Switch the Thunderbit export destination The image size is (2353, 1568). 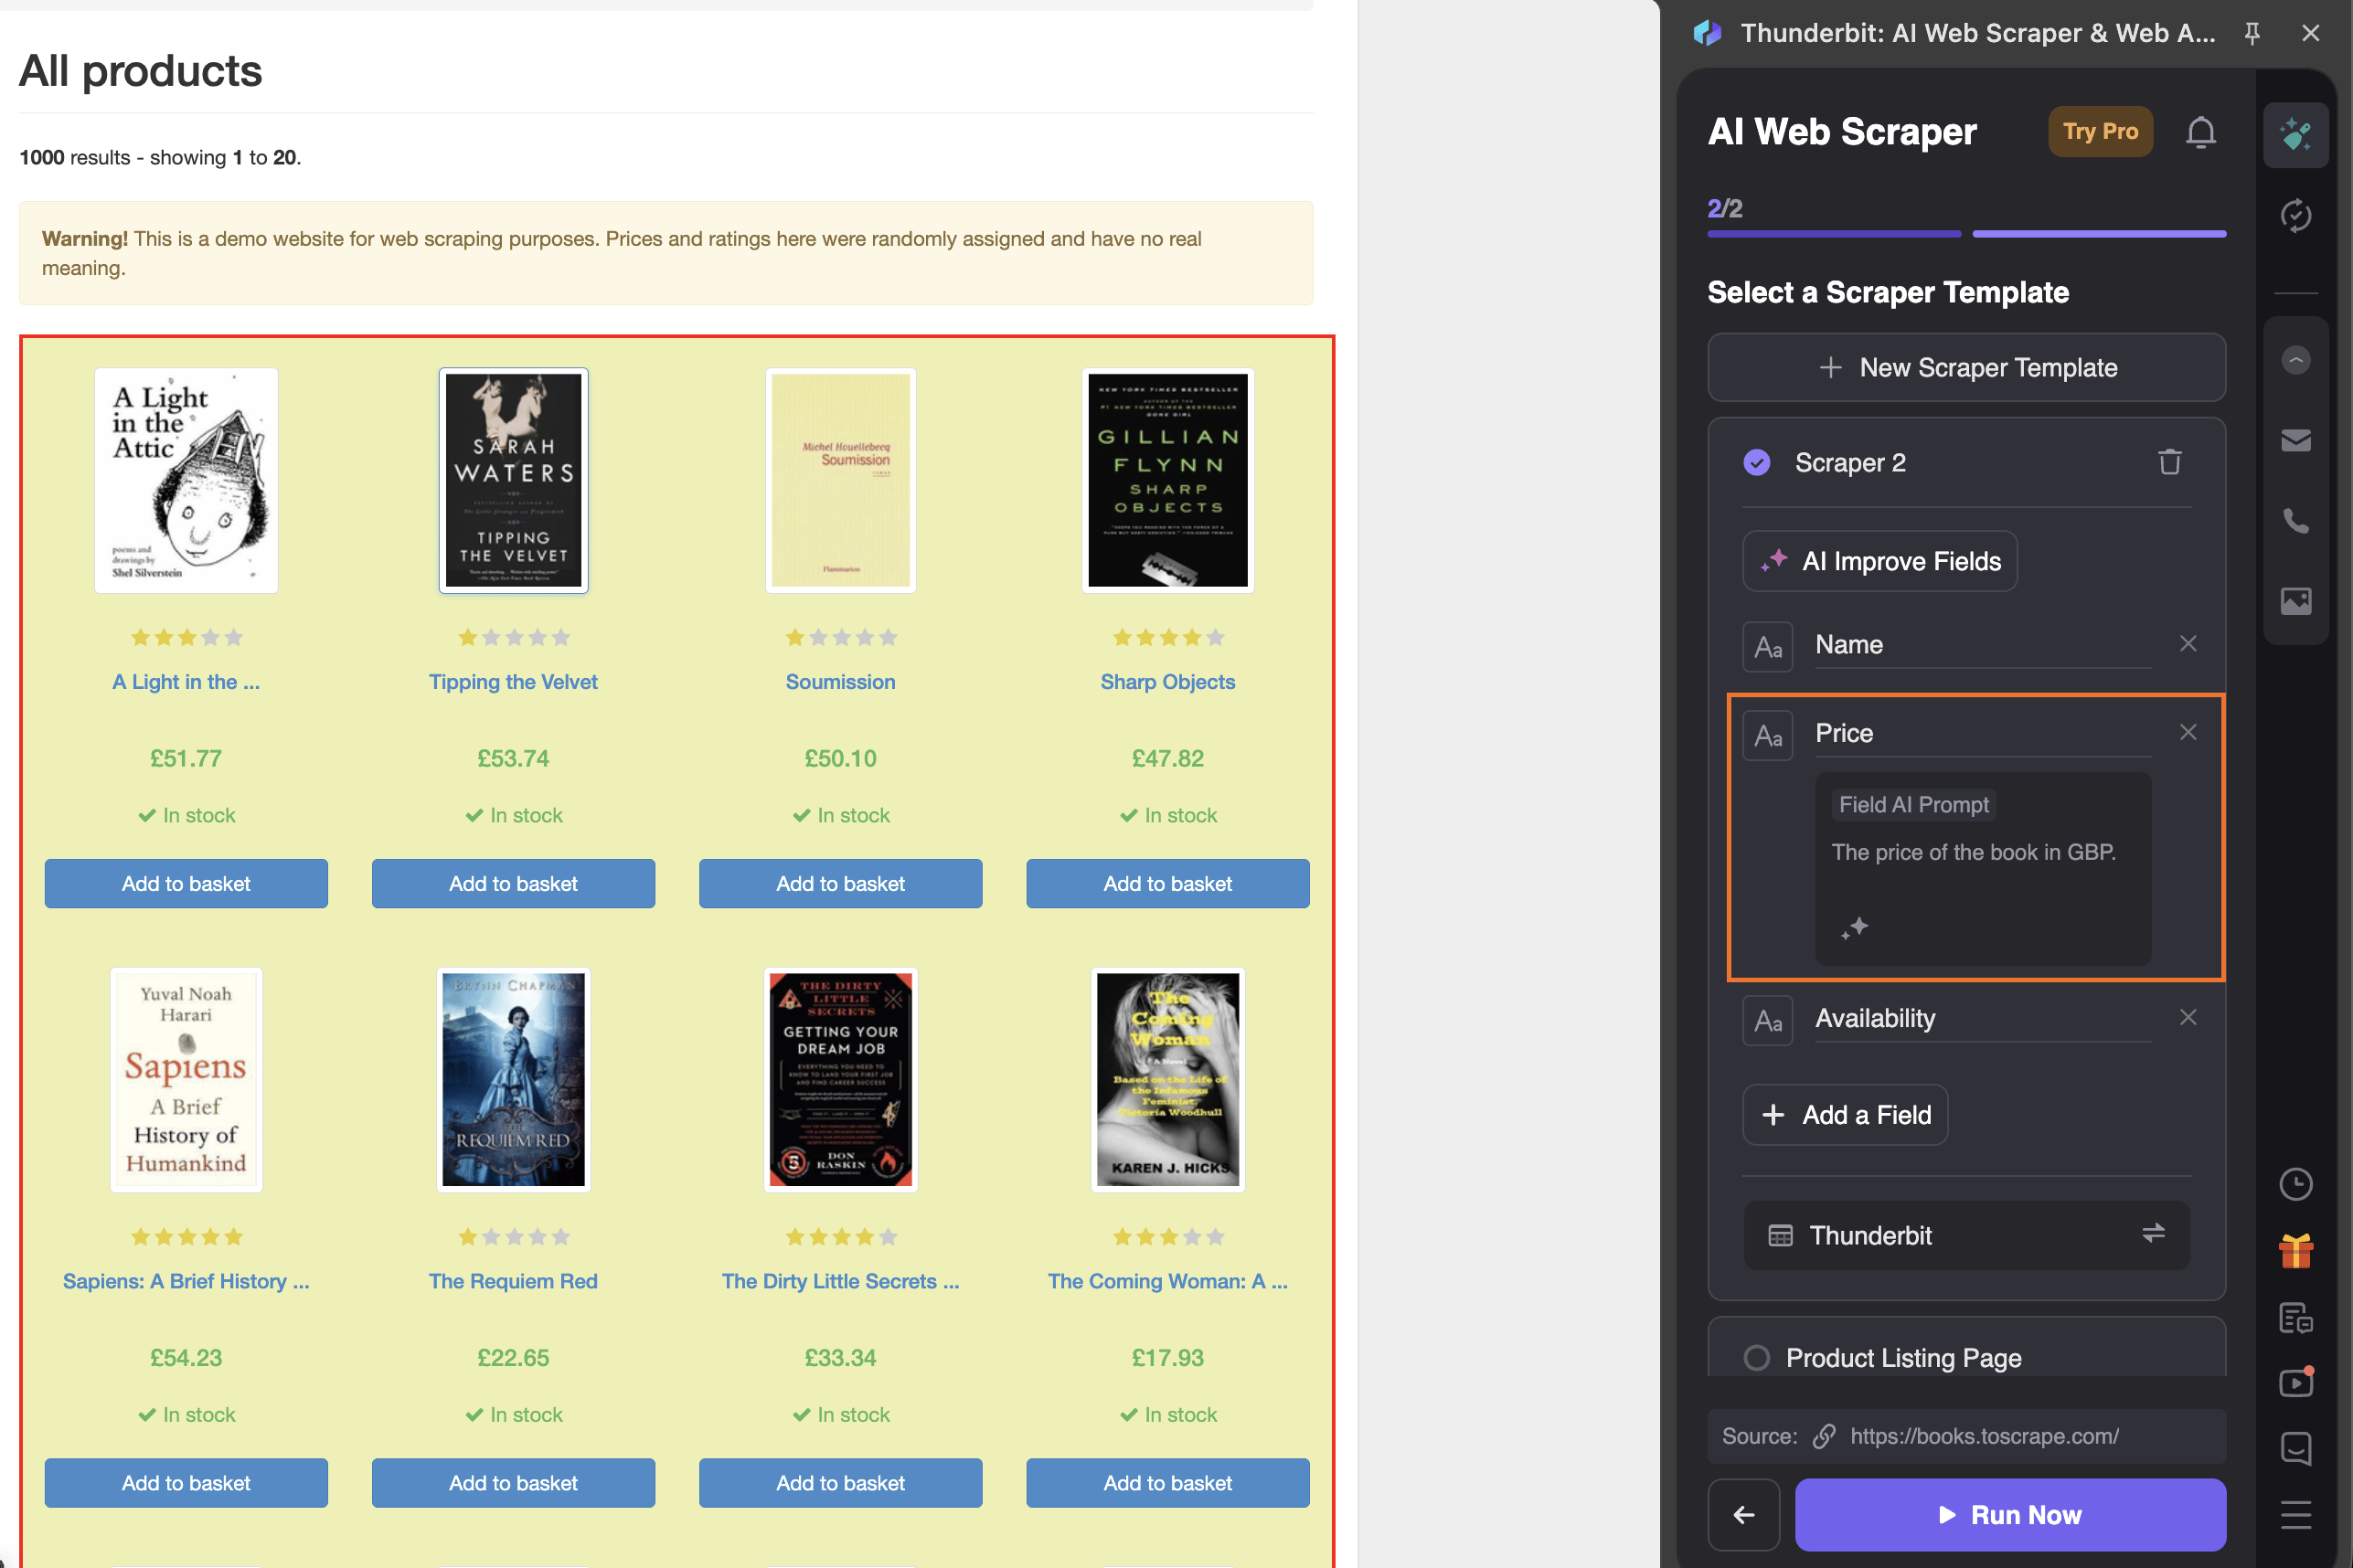point(2153,1233)
